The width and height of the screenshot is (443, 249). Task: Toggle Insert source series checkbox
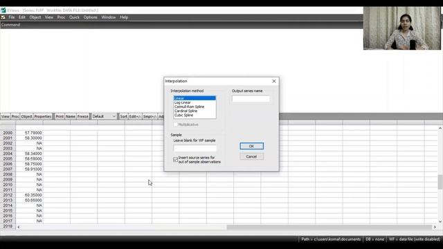175,160
